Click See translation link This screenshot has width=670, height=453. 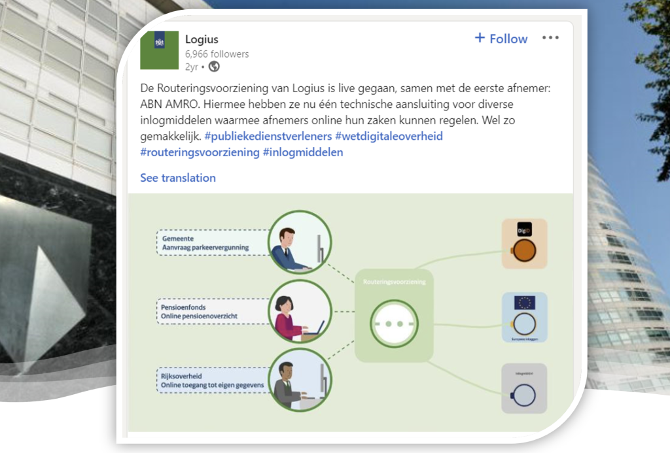coord(177,178)
